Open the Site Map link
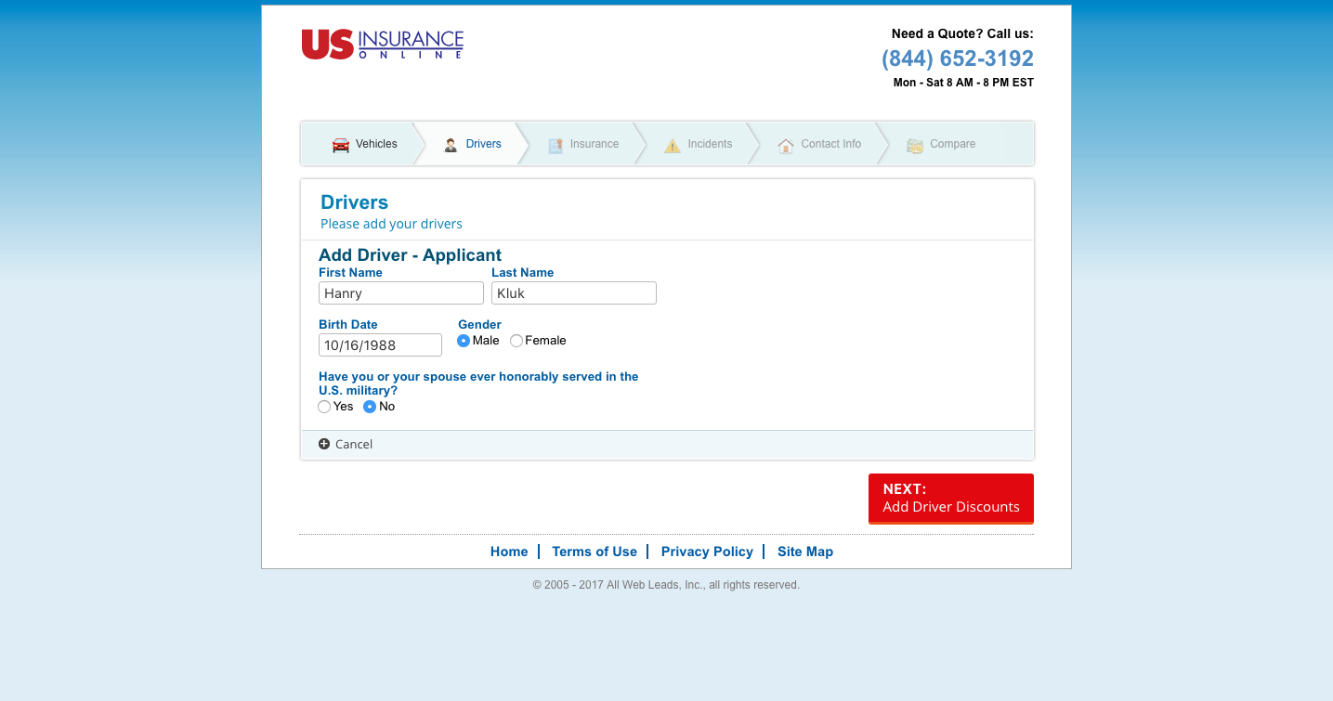Image resolution: width=1333 pixels, height=701 pixels. click(x=805, y=552)
